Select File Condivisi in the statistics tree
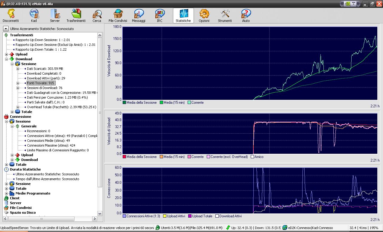 (x=21, y=208)
